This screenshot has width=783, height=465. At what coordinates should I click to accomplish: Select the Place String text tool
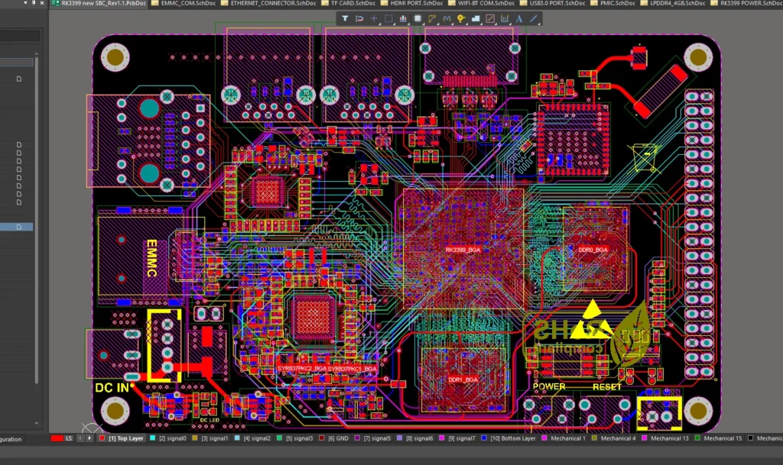click(x=520, y=18)
